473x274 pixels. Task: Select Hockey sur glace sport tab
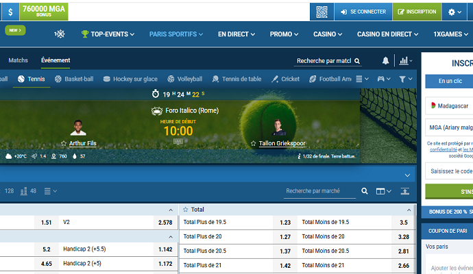click(130, 79)
